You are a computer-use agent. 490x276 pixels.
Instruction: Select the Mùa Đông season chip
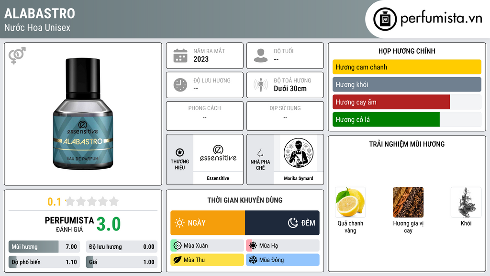click(282, 260)
